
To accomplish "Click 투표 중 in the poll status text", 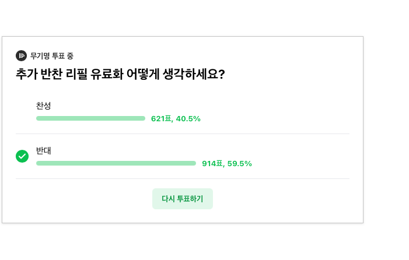I will [62, 56].
